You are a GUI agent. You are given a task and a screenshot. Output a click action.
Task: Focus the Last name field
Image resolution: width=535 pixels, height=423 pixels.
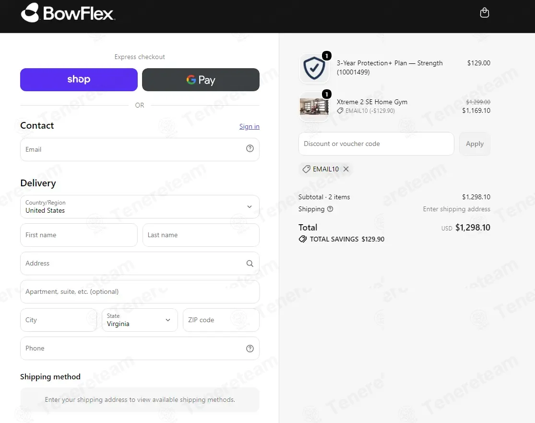click(x=201, y=235)
